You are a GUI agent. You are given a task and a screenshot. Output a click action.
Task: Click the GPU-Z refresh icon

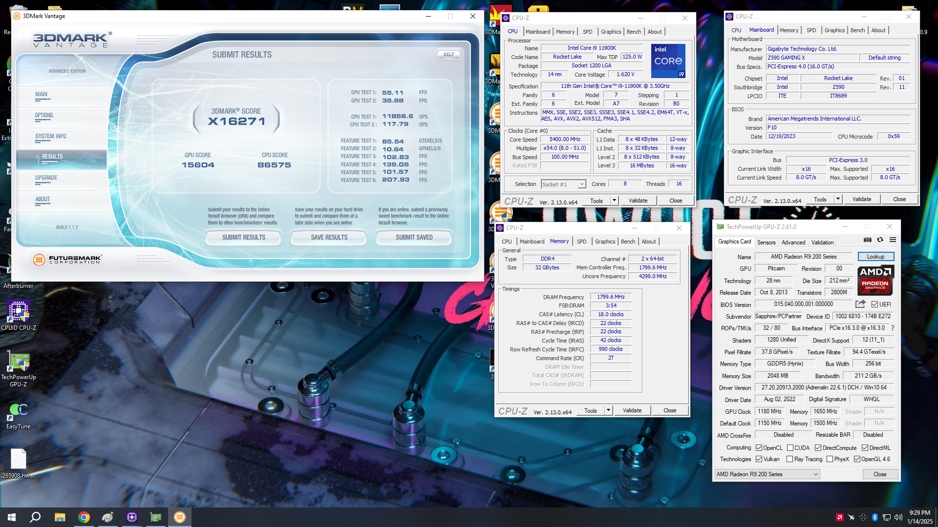click(x=880, y=240)
